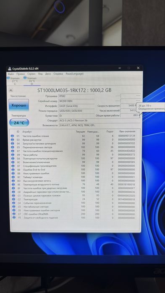Viewport: 165px width, 293px height.
Task: Click status circle for 07 Частота ошибок позиционирования
Action: 13,151
